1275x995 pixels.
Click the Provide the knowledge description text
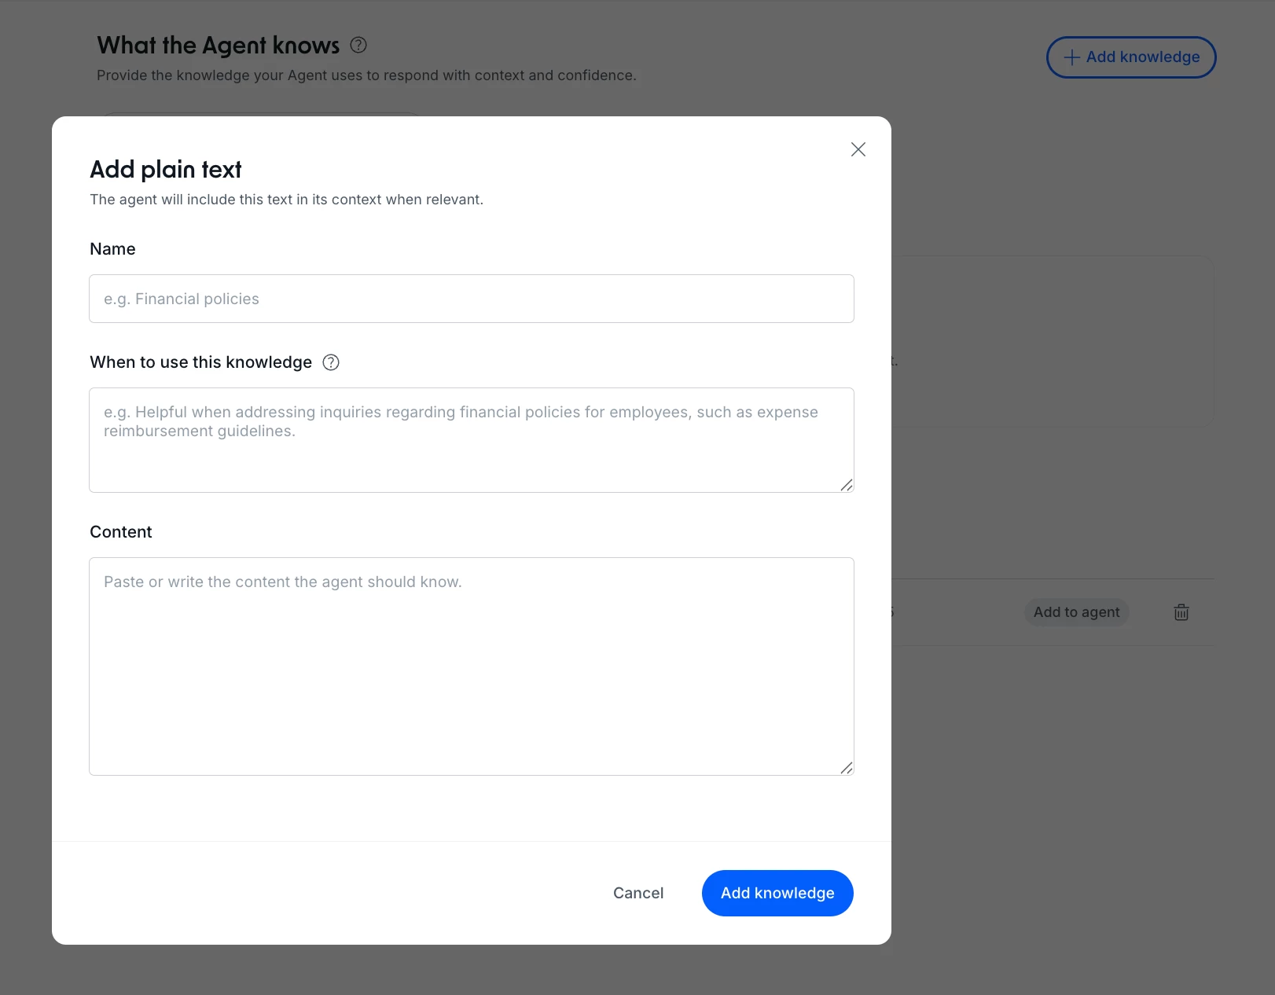click(x=366, y=75)
